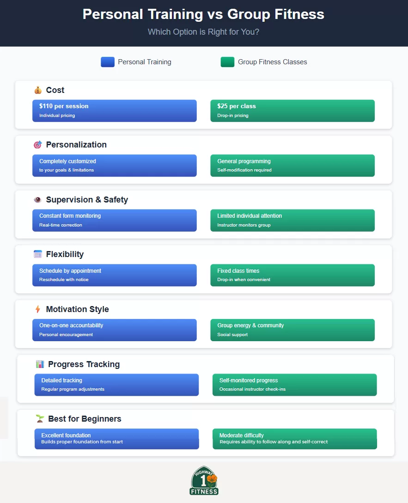408x503 pixels.
Task: Click the green Group Fitness Classes legend swatch
Action: click(x=227, y=62)
